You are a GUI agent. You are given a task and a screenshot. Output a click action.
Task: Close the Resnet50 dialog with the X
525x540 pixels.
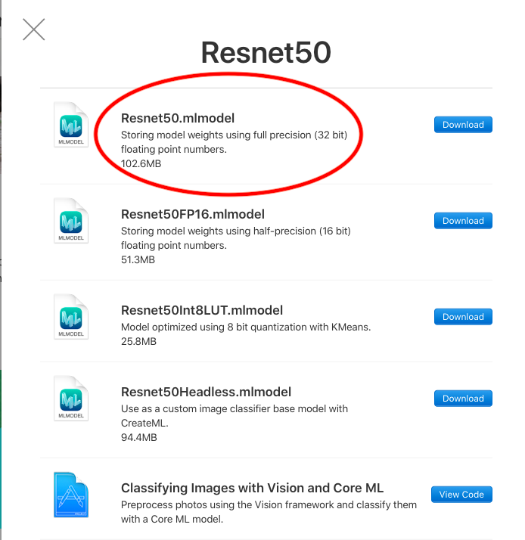34,29
